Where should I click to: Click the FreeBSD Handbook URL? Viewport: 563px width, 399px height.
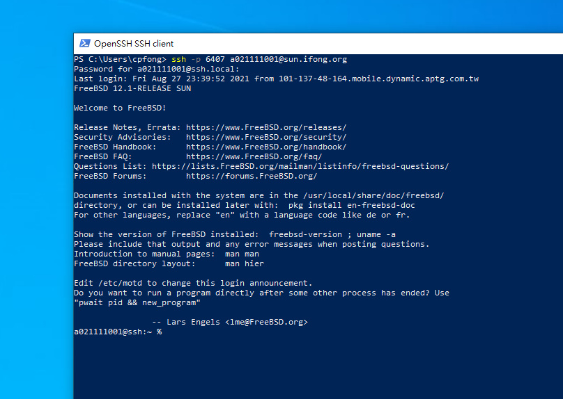(265, 147)
